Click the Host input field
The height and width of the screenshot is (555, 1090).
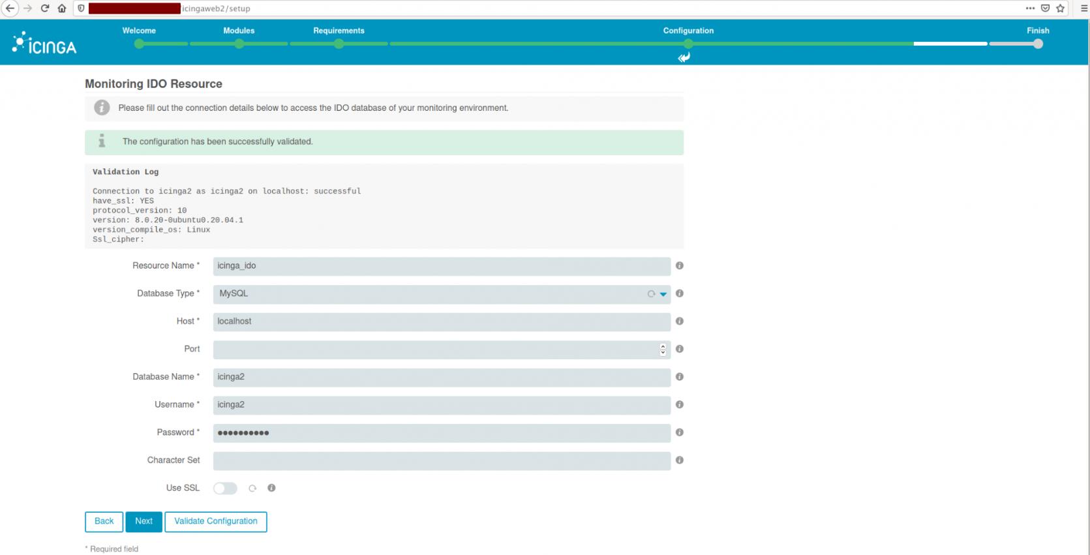click(442, 322)
